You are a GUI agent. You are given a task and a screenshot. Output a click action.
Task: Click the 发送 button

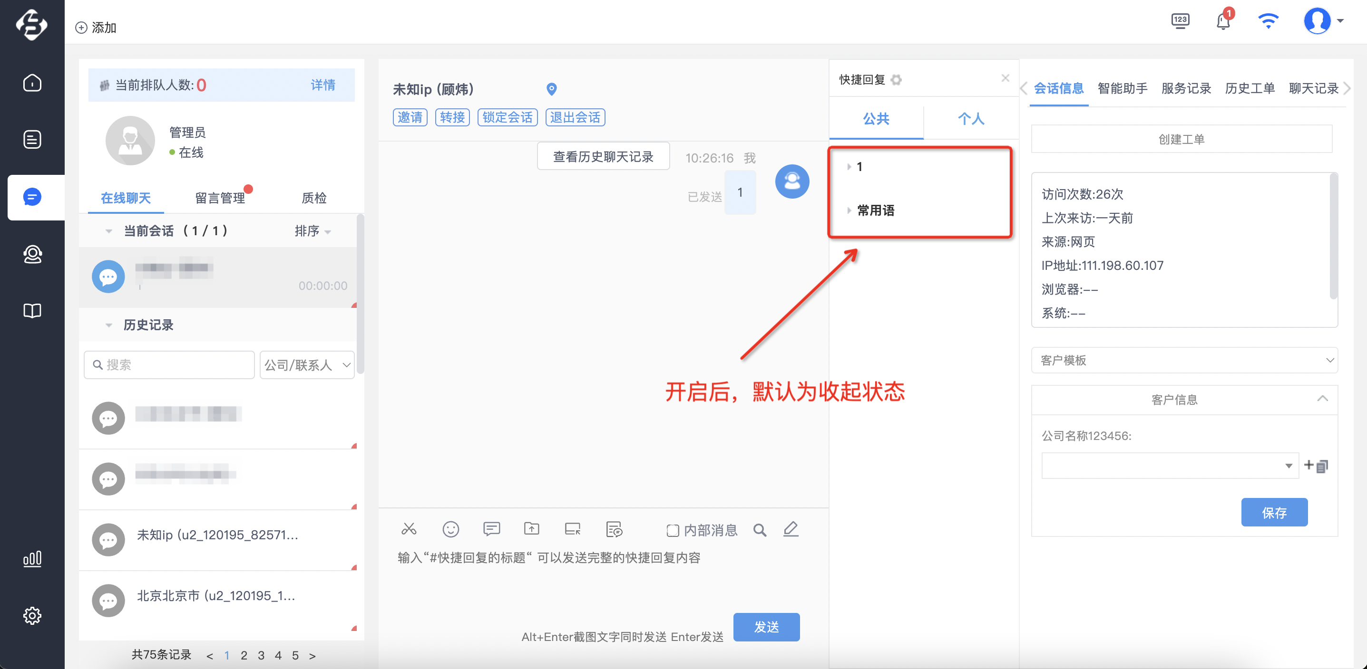[766, 627]
